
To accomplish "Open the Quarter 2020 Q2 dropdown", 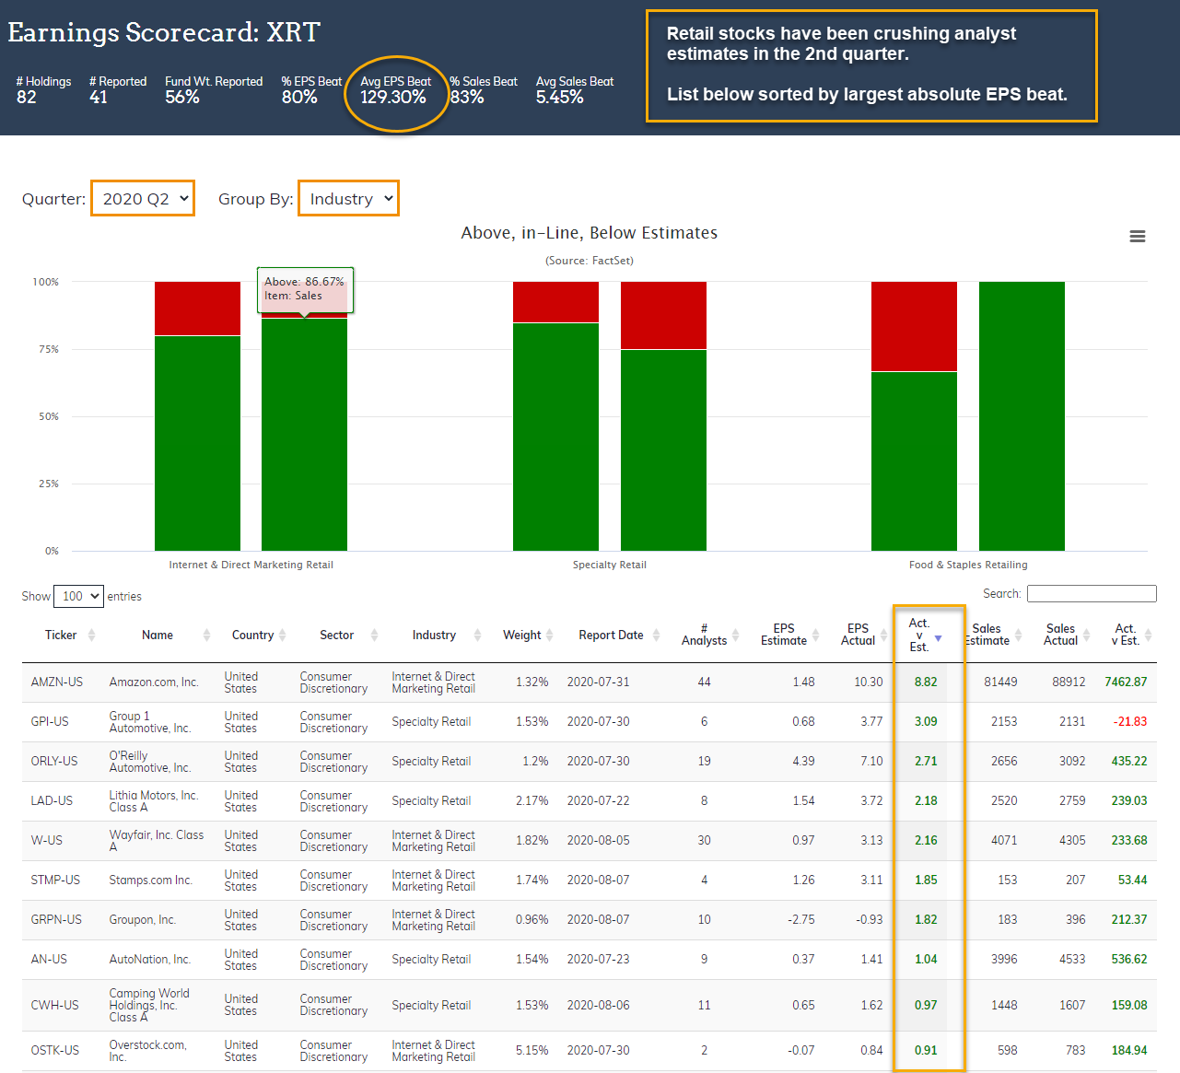I will tap(143, 199).
